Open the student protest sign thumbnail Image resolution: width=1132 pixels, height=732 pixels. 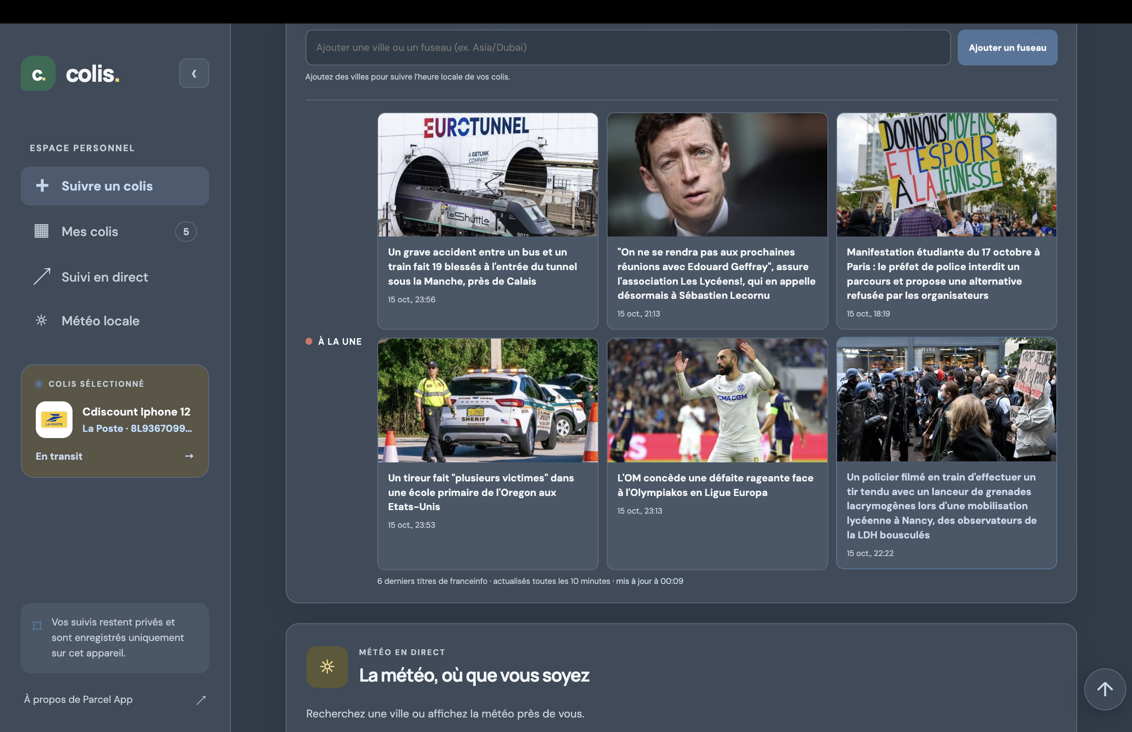pos(946,175)
